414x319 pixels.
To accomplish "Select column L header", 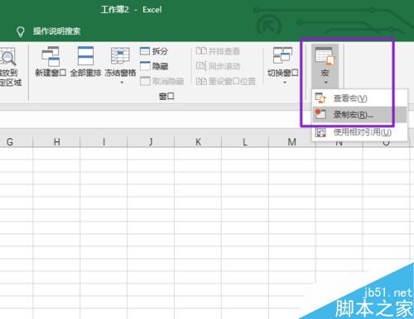I will [x=245, y=141].
